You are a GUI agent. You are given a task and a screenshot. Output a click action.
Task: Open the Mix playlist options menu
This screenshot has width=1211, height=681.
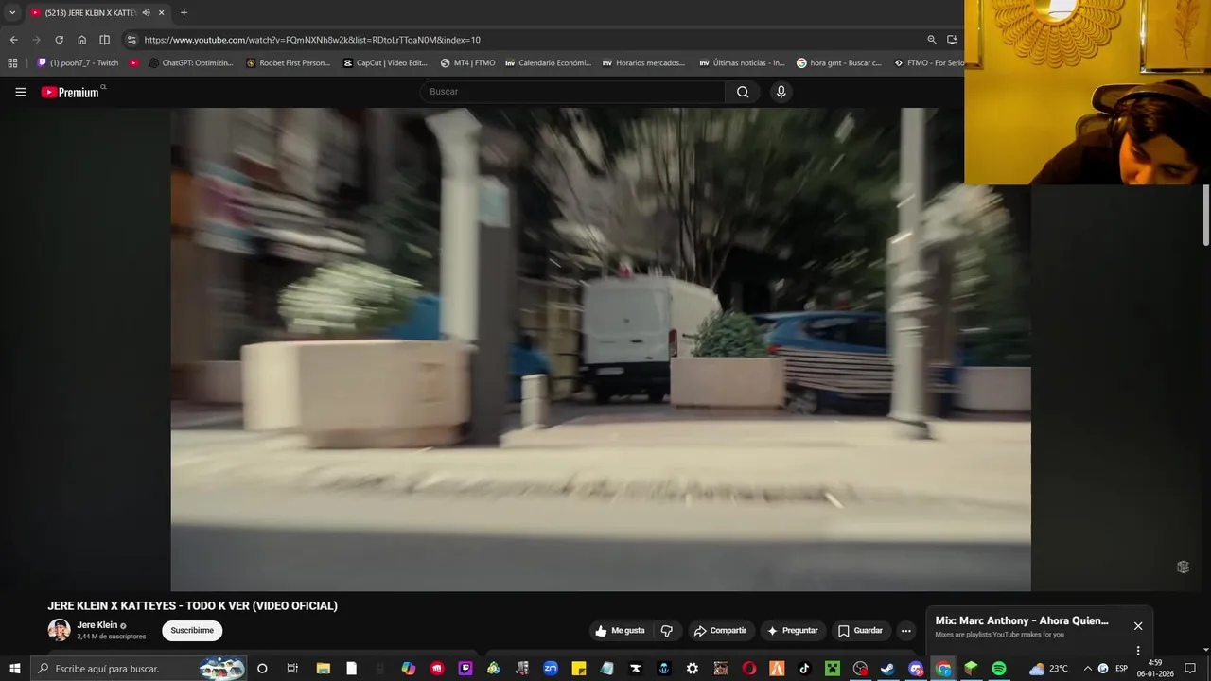click(1138, 651)
